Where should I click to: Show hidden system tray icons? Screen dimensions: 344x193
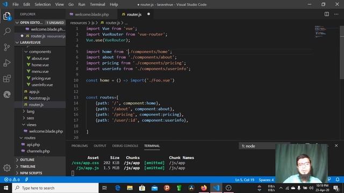coord(281,188)
